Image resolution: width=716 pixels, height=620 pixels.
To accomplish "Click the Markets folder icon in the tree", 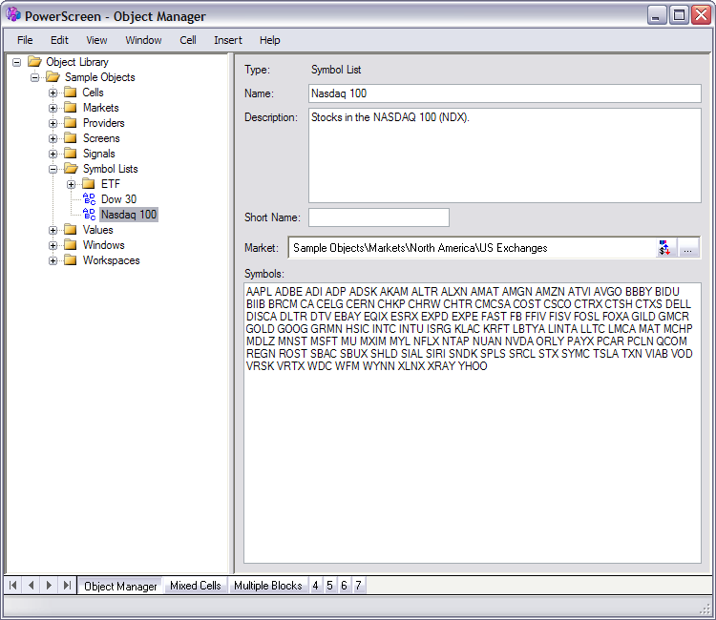I will click(x=70, y=108).
